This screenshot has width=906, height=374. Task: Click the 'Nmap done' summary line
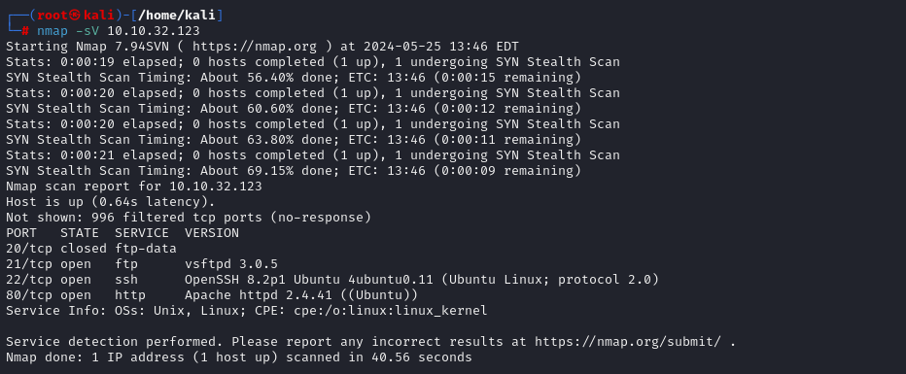pyautogui.click(x=238, y=357)
